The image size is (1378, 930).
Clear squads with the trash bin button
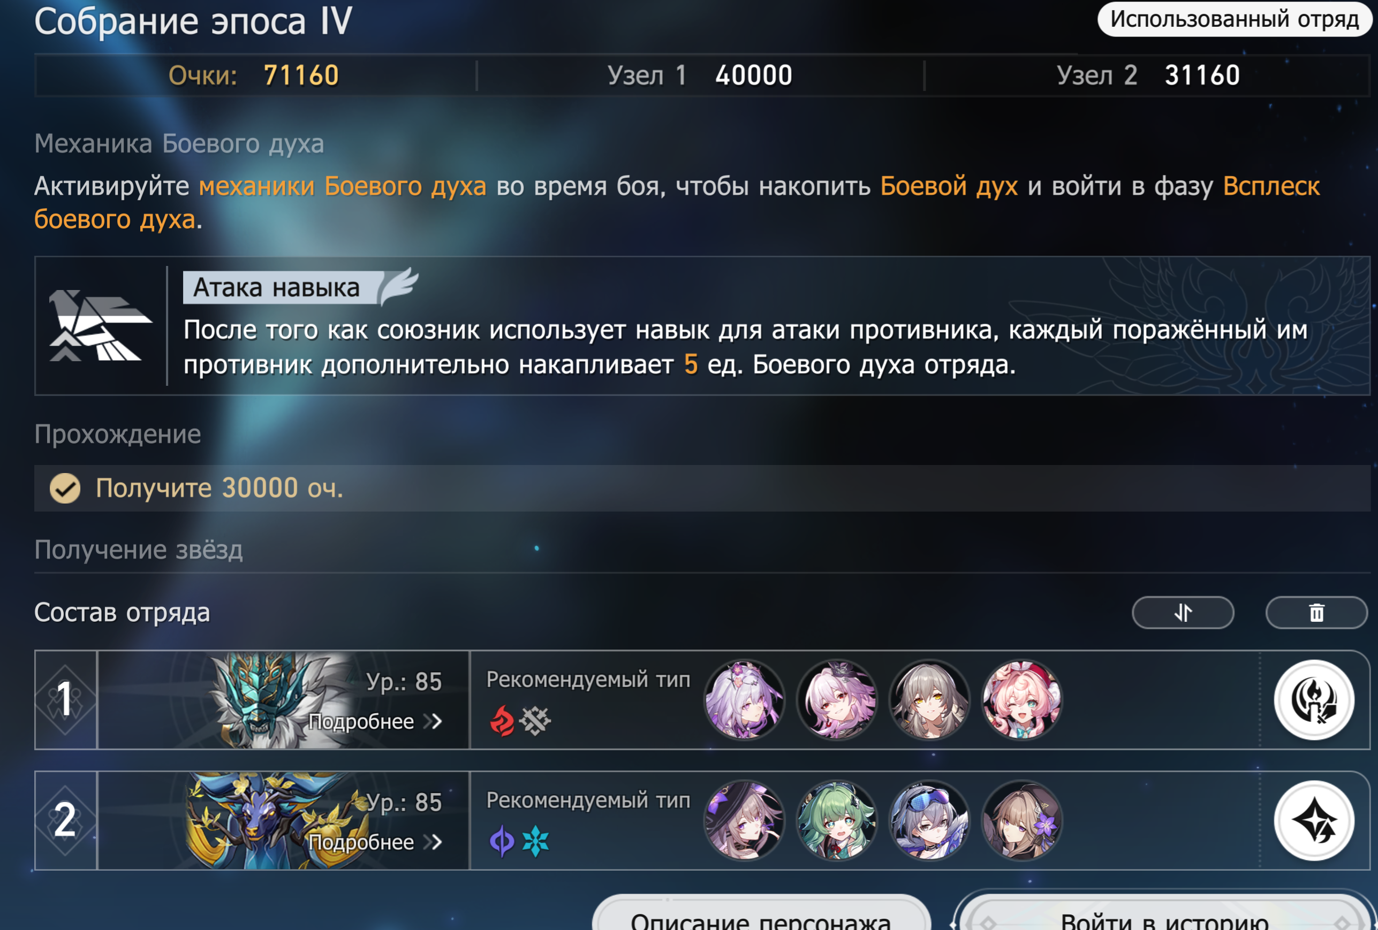(1316, 612)
